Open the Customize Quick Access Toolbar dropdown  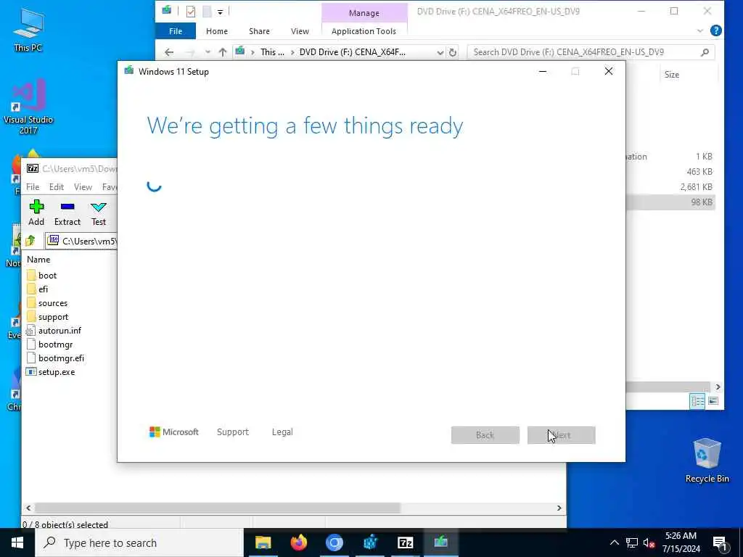(221, 12)
